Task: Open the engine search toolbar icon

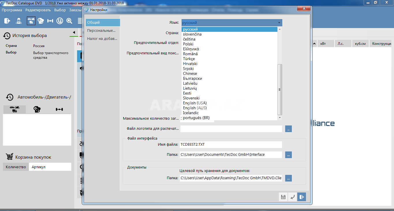Action: pyautogui.click(x=41, y=21)
